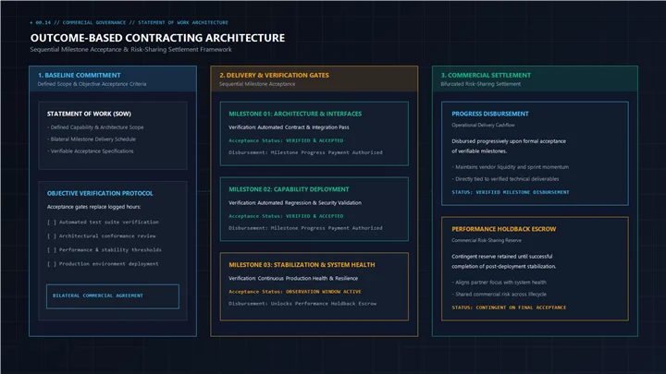Click Status: Contingent on Final Acceptance line
Image resolution: width=666 pixels, height=374 pixels.
[x=509, y=308]
